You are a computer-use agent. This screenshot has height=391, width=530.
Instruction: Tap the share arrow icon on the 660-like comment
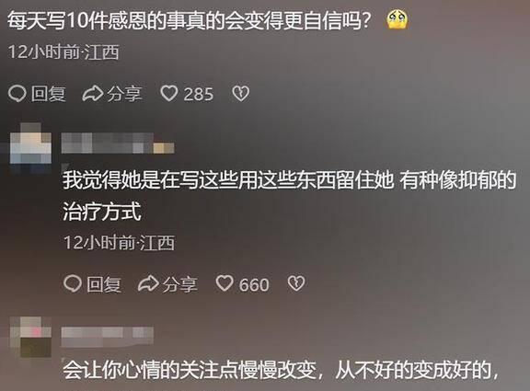148,283
